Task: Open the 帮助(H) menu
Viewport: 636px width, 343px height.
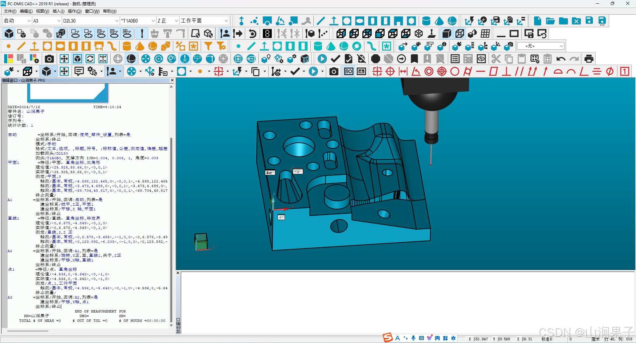Action: 110,11
